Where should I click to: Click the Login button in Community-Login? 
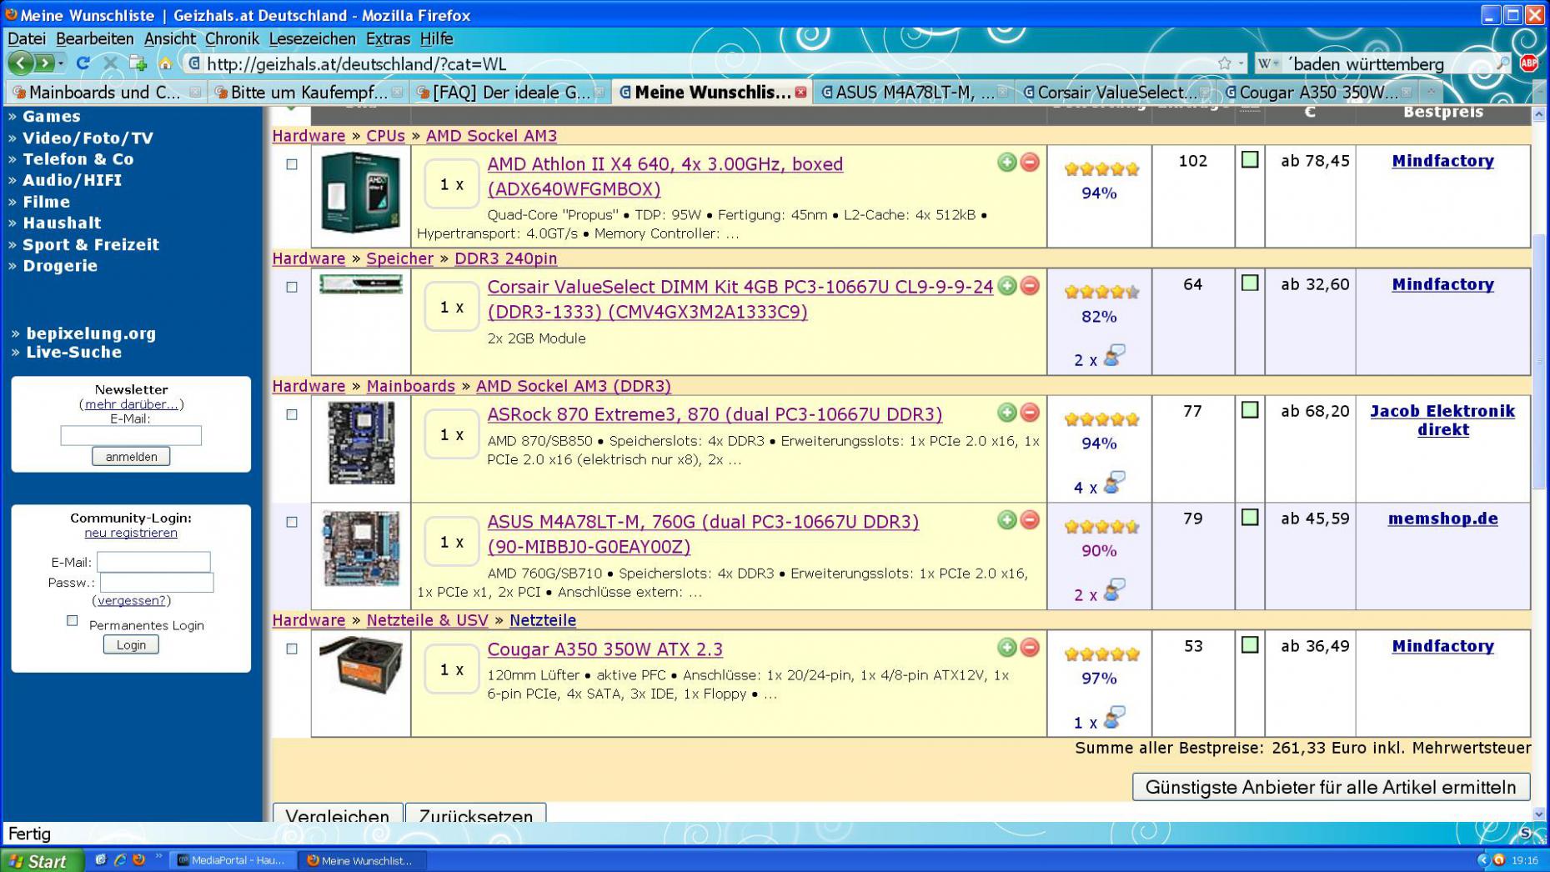(x=131, y=644)
